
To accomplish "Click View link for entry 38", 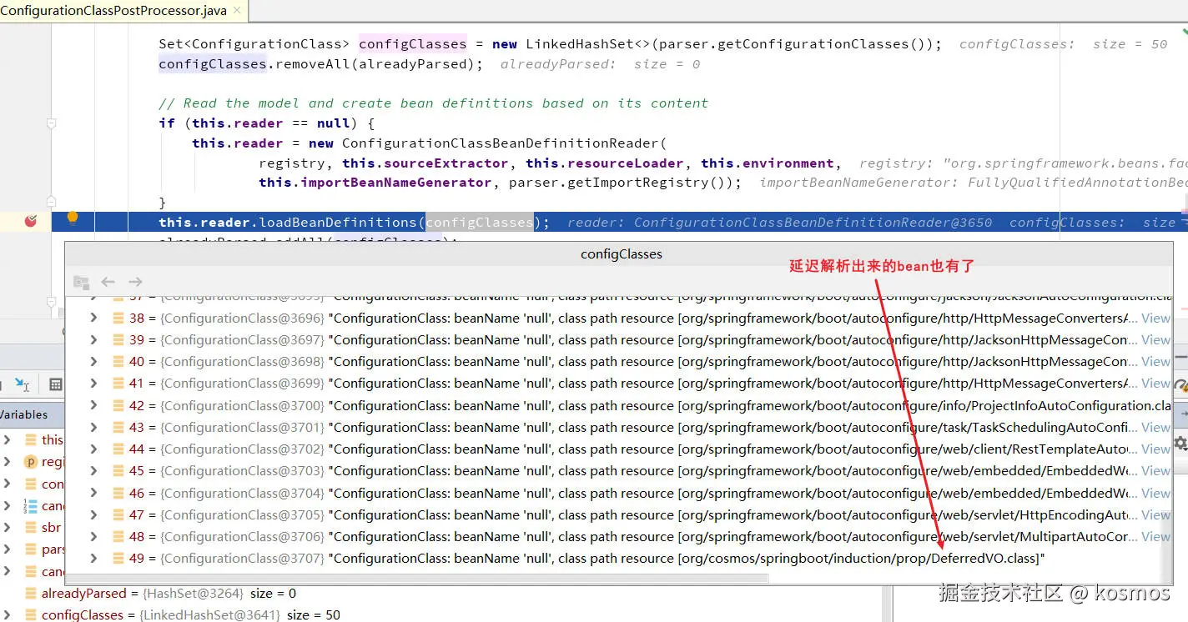I will coord(1155,318).
